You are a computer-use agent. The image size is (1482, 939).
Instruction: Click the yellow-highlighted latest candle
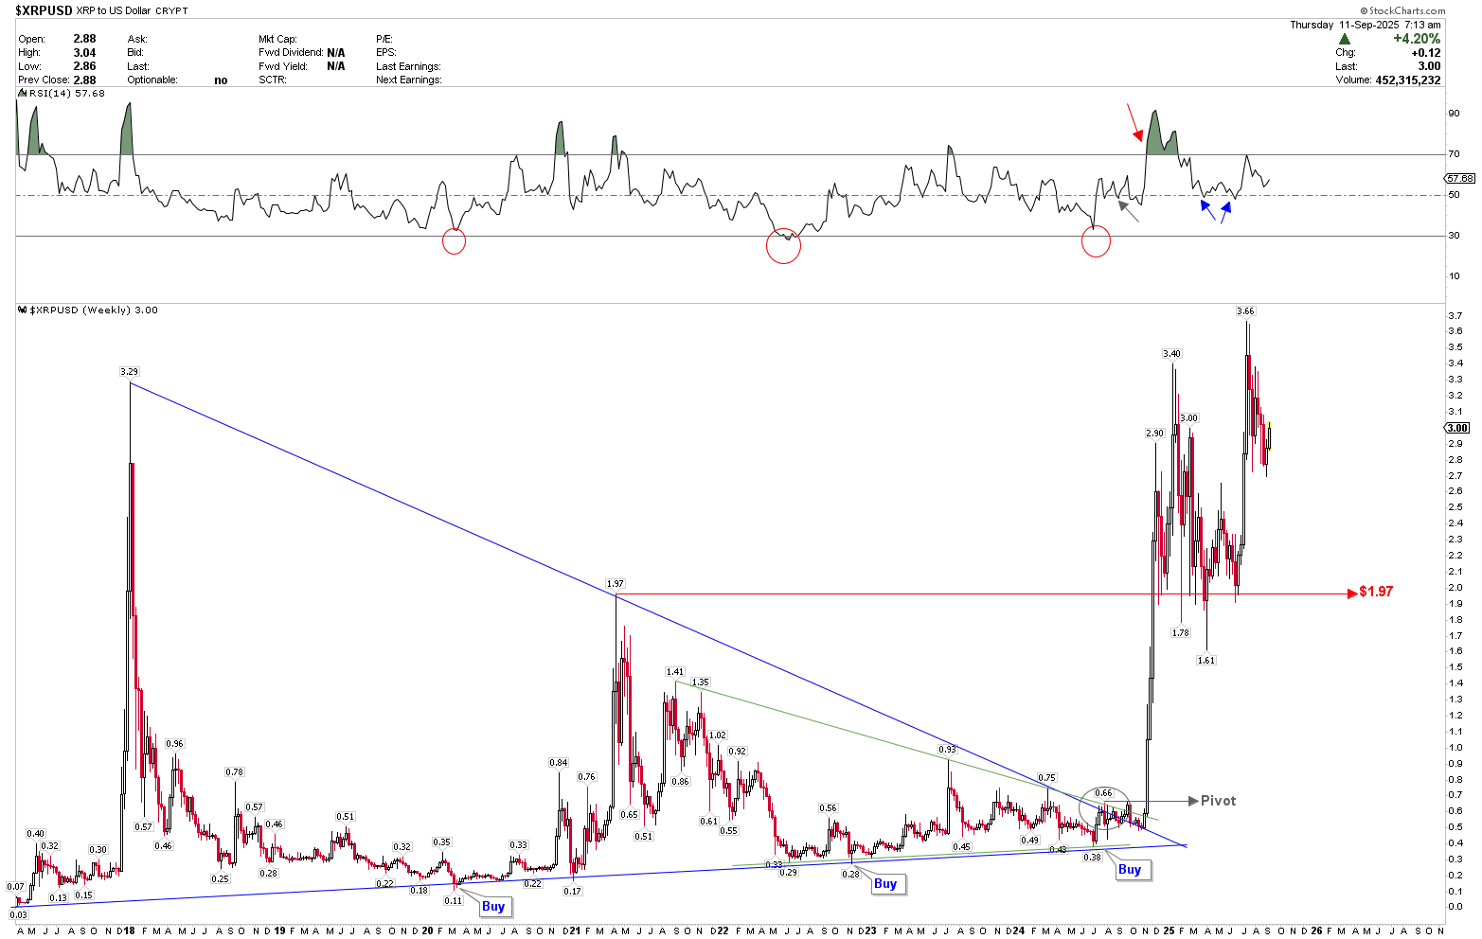tap(1269, 437)
